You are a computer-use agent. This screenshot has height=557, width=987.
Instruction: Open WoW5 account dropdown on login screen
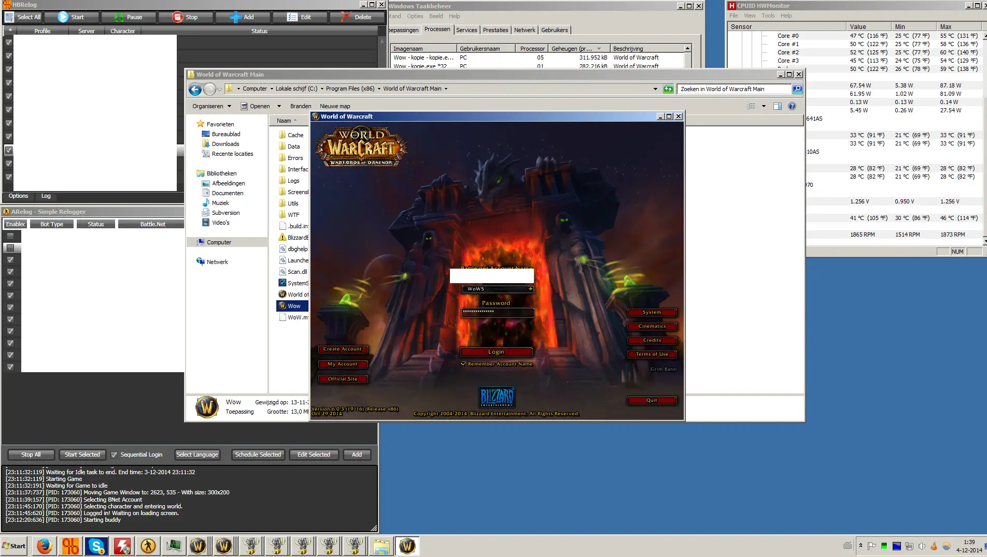530,289
